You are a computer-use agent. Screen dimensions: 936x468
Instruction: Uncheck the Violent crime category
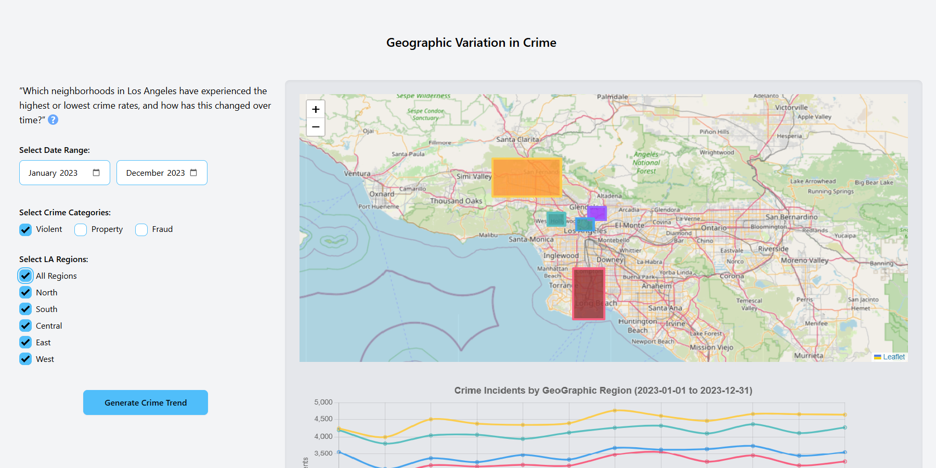click(25, 229)
